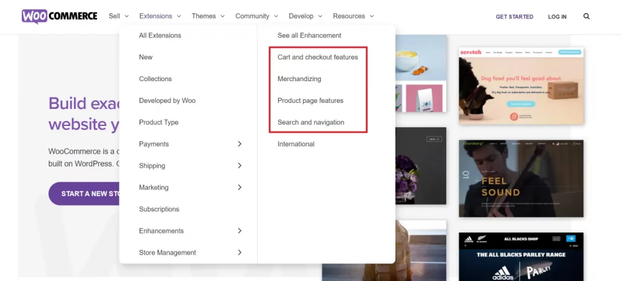Open the All Blacks Shop thumbnail
The height and width of the screenshot is (281, 621).
tap(521, 254)
